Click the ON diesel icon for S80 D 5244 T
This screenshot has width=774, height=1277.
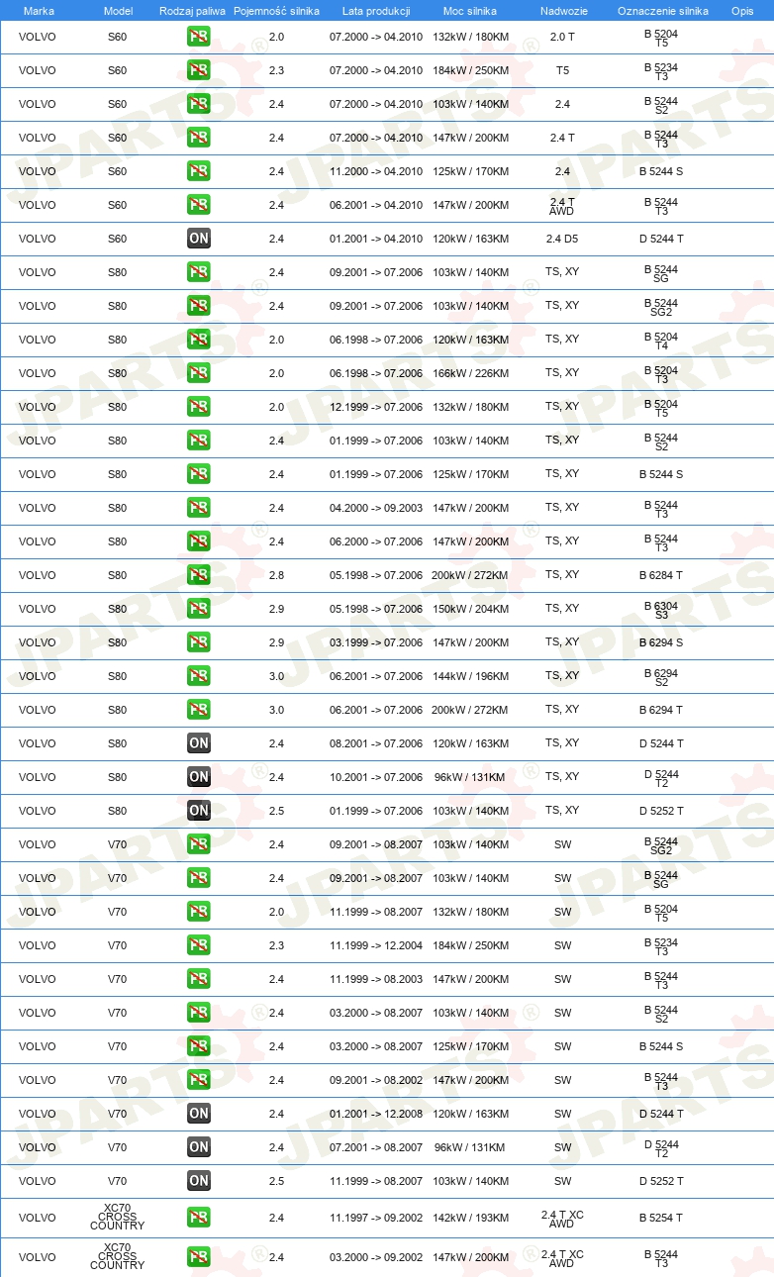pyautogui.click(x=198, y=744)
